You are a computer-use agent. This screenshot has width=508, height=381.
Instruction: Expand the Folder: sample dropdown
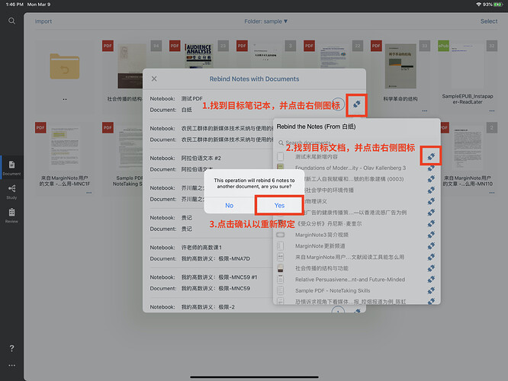tap(265, 21)
